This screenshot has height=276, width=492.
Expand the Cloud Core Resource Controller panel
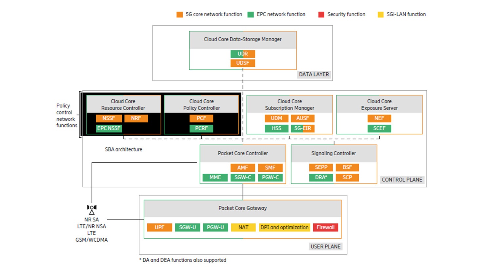point(123,105)
